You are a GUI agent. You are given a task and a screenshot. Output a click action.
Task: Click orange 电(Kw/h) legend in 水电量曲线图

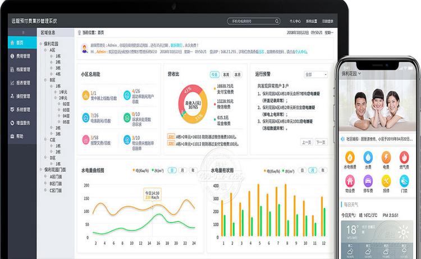141,170
